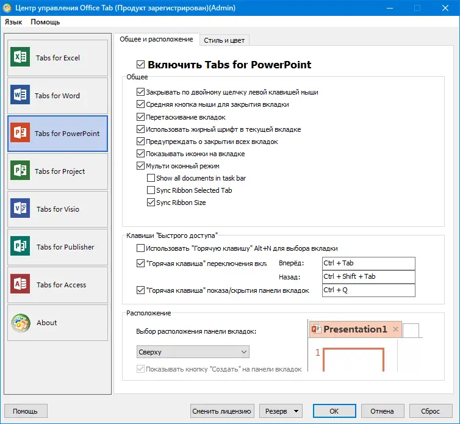Select Tabs for Word label
The image size is (460, 424).
tap(57, 96)
